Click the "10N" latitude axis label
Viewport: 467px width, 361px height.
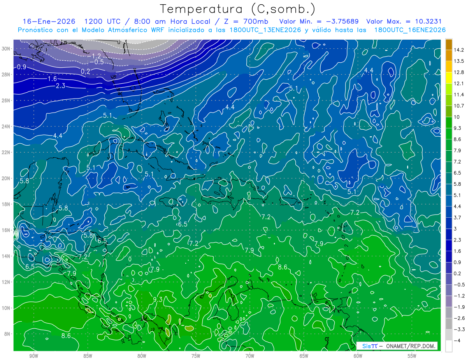pyautogui.click(x=6, y=308)
